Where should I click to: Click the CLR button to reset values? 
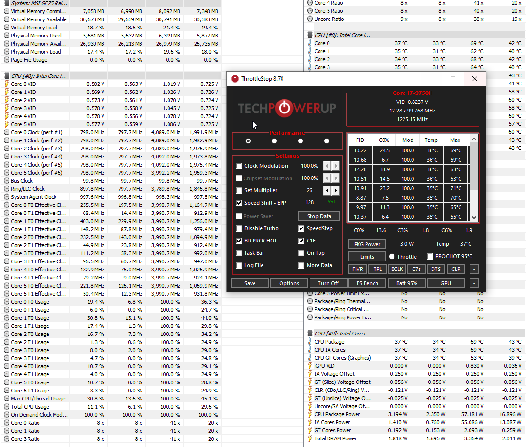tap(456, 269)
